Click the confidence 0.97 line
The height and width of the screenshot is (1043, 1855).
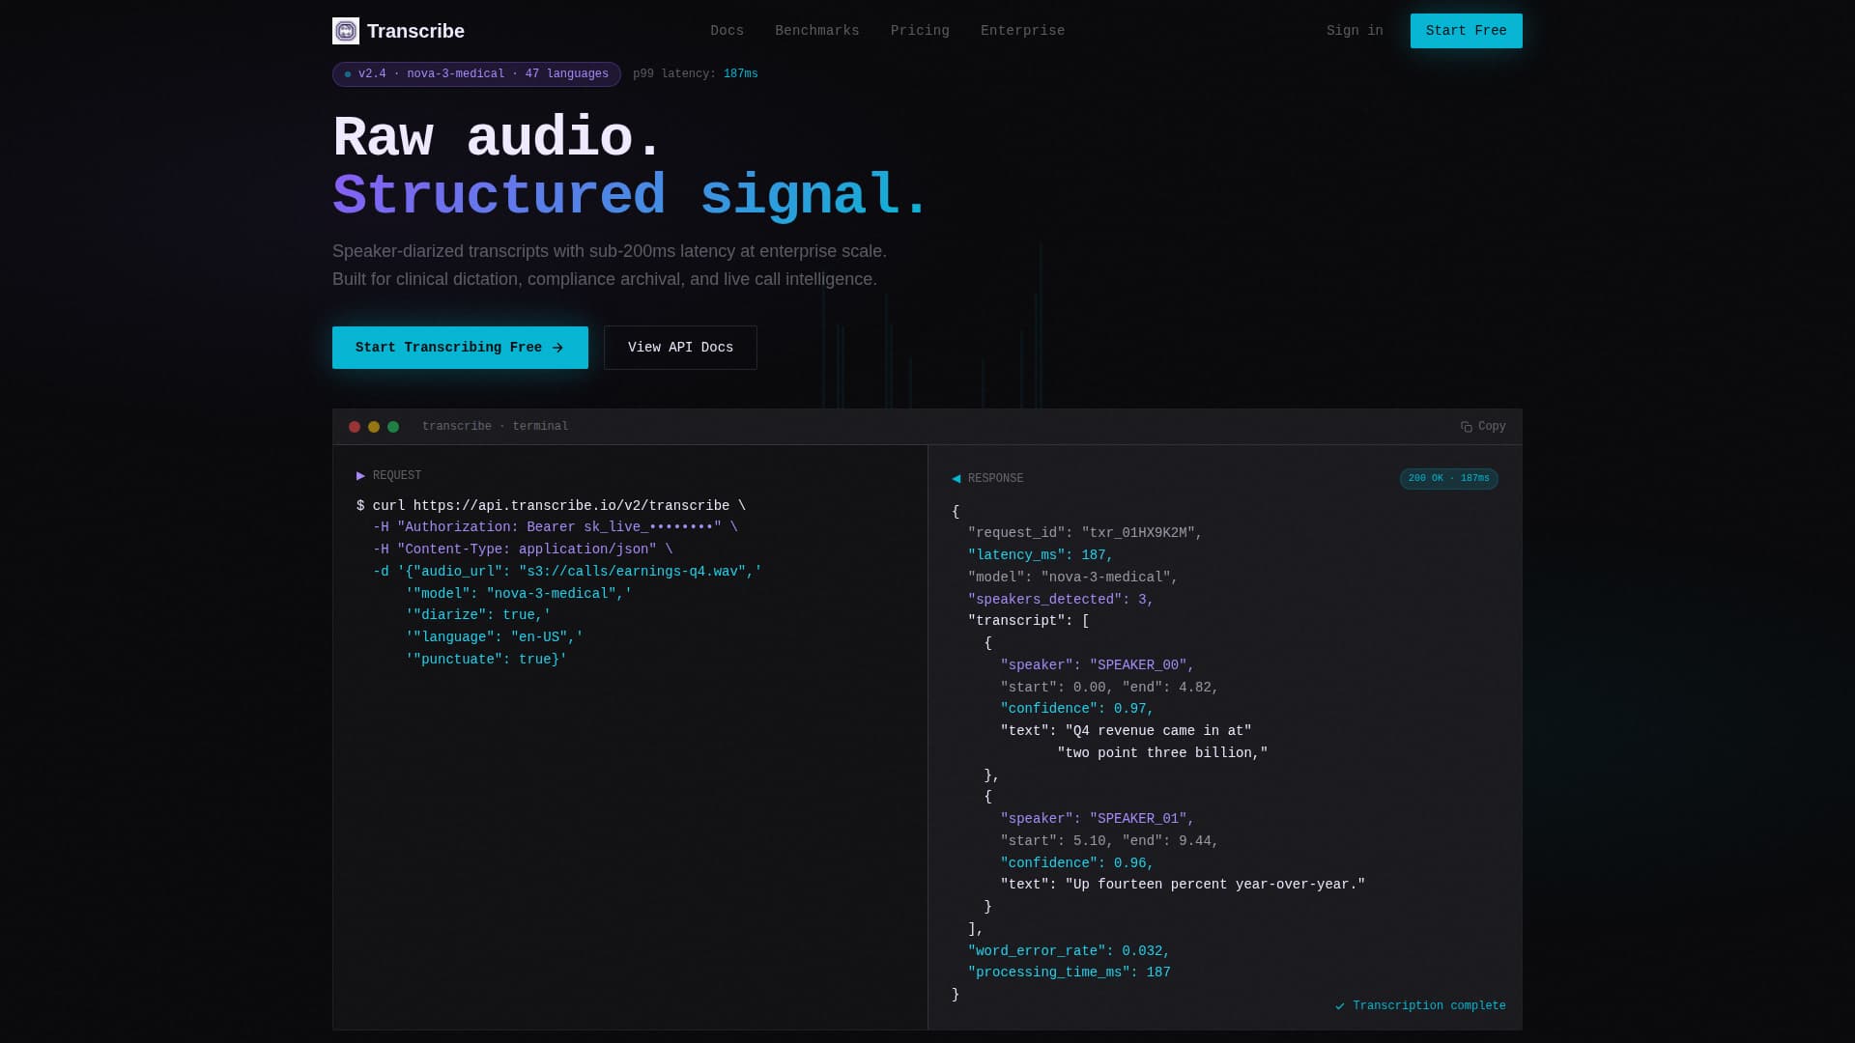pyautogui.click(x=1077, y=709)
